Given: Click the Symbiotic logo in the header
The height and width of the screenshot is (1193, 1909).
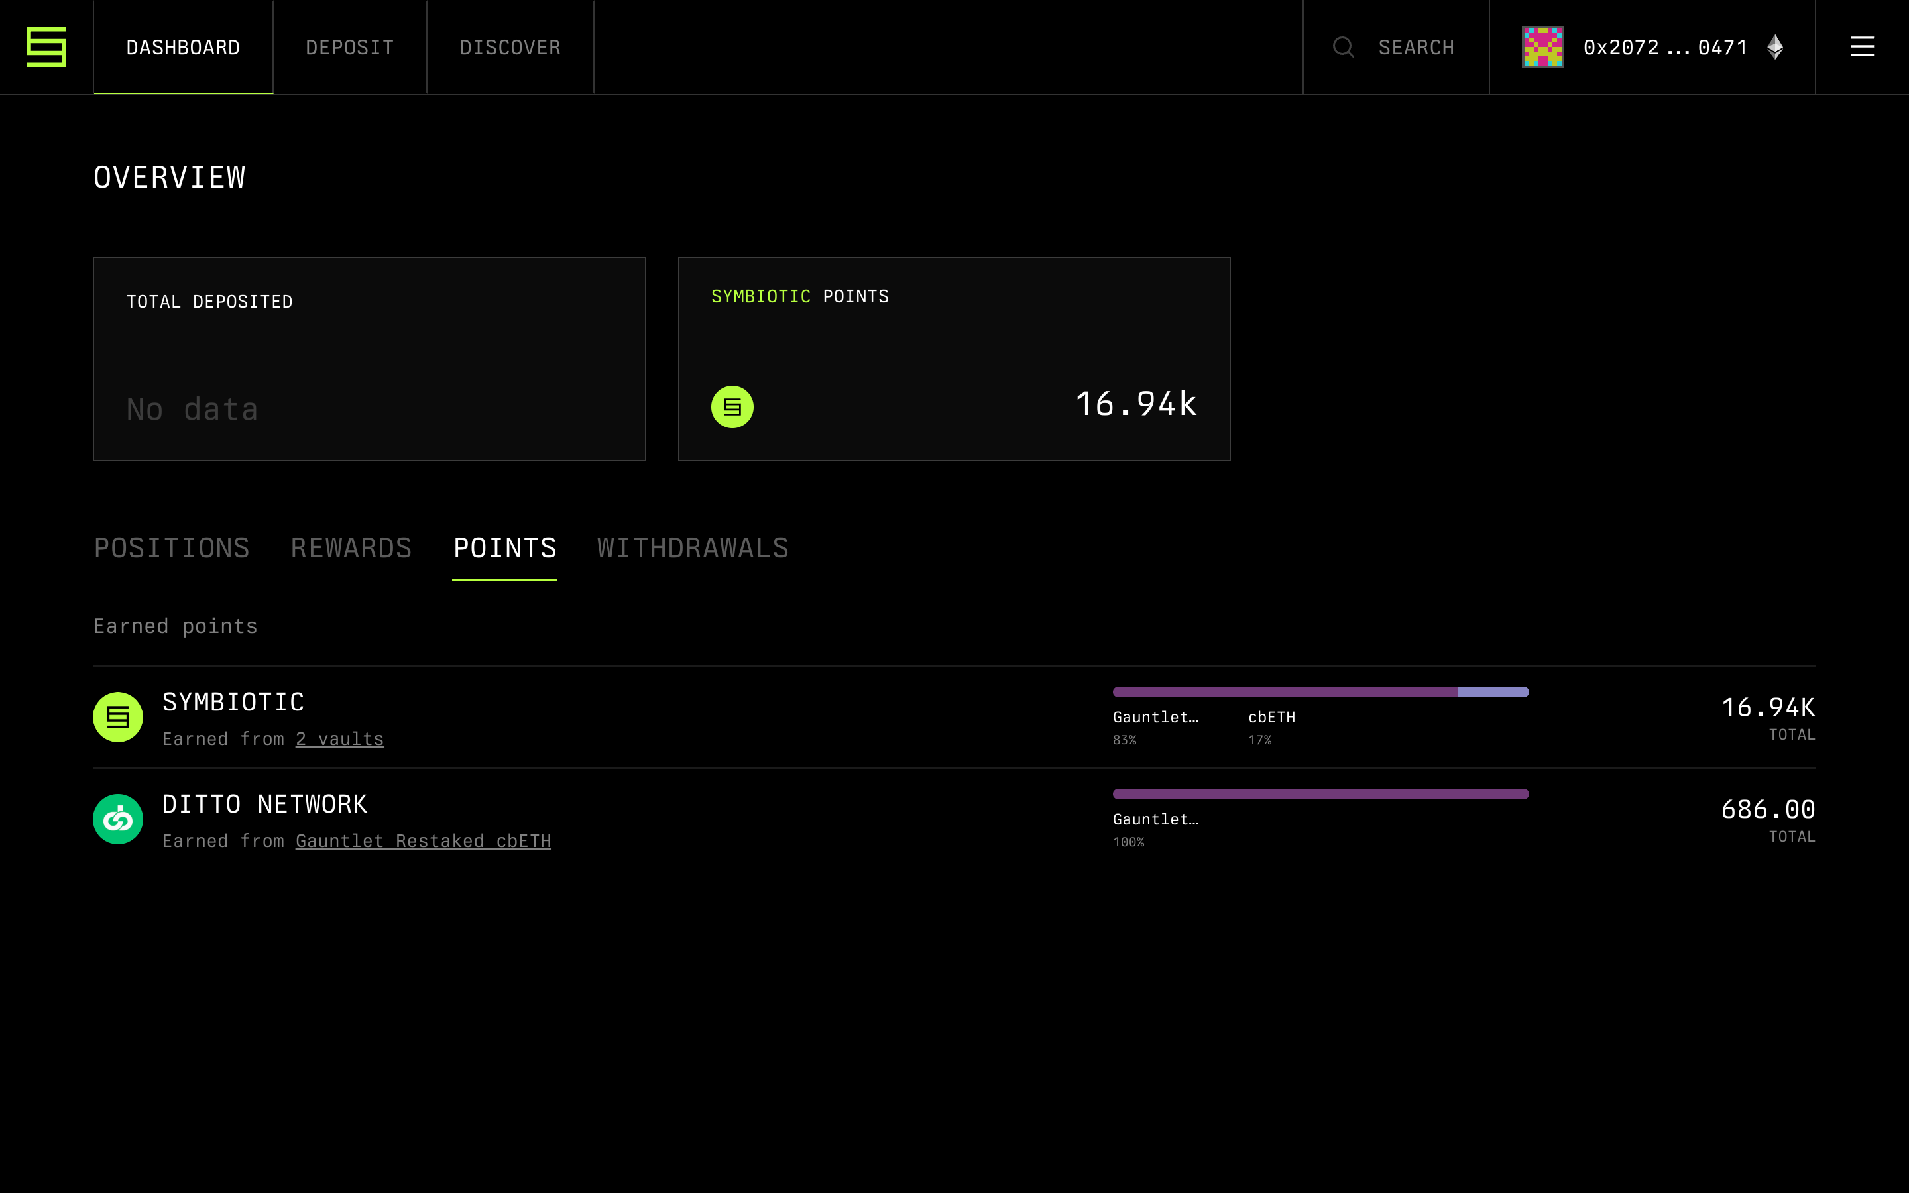Looking at the screenshot, I should (x=46, y=47).
